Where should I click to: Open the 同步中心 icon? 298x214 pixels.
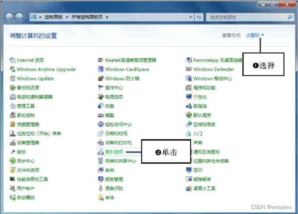coord(13,161)
